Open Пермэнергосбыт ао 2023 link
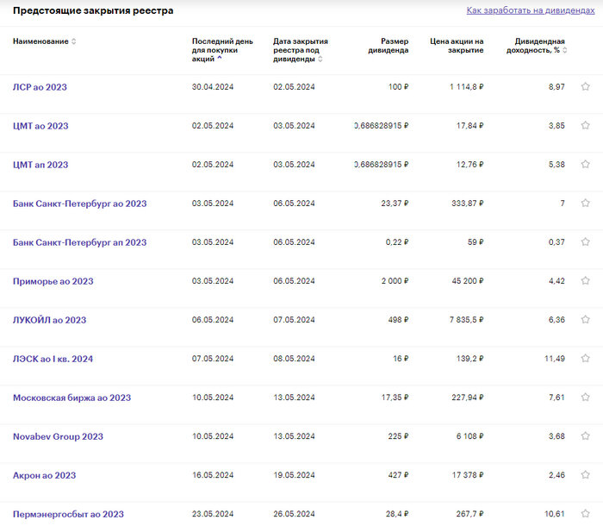 pyautogui.click(x=68, y=515)
